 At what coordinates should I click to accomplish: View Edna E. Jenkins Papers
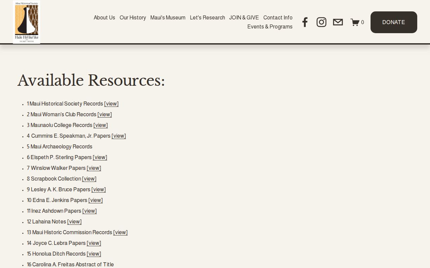[x=95, y=200]
